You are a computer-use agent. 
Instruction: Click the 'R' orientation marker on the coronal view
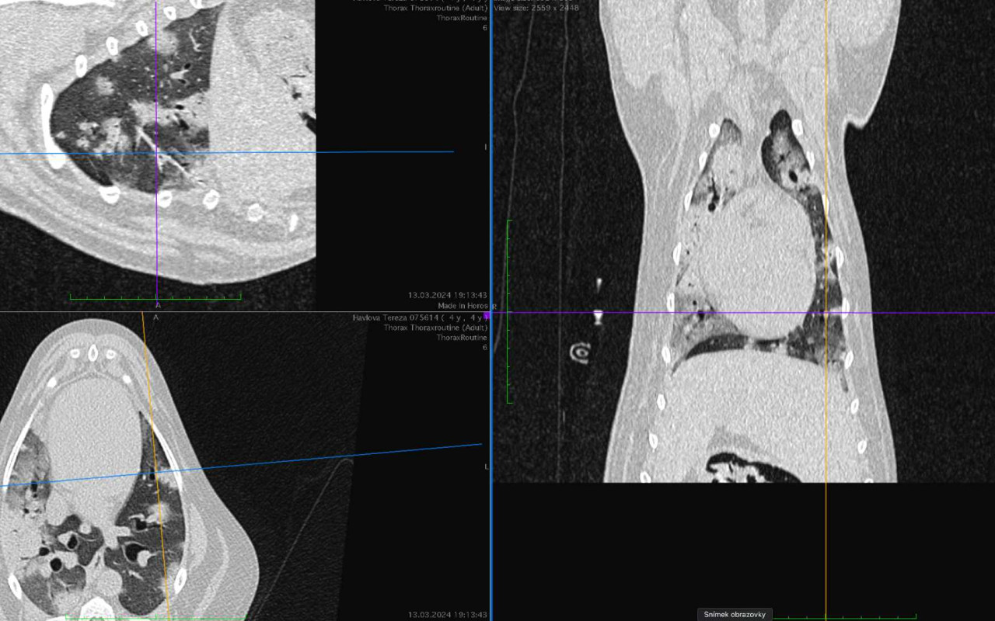[x=494, y=307]
